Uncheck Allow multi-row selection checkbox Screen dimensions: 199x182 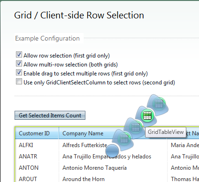(x=19, y=64)
